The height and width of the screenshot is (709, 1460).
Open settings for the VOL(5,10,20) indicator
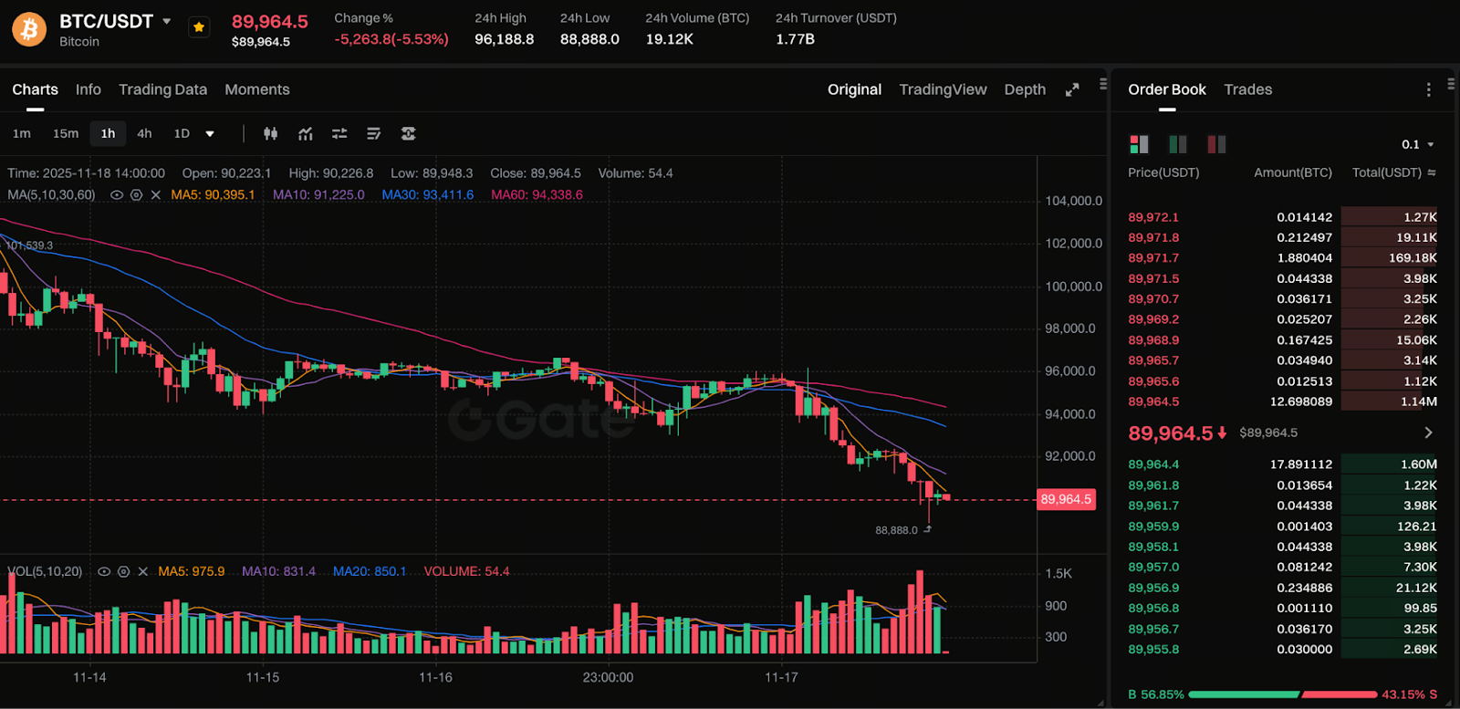click(123, 571)
